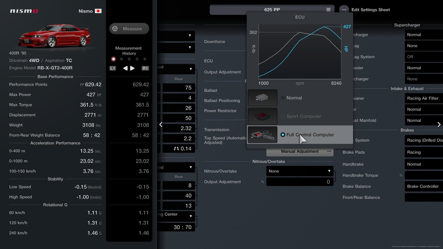Viewport: 443px width, 249px height.
Task: Open the Brake Pads Racing dropdown
Action: point(424,152)
